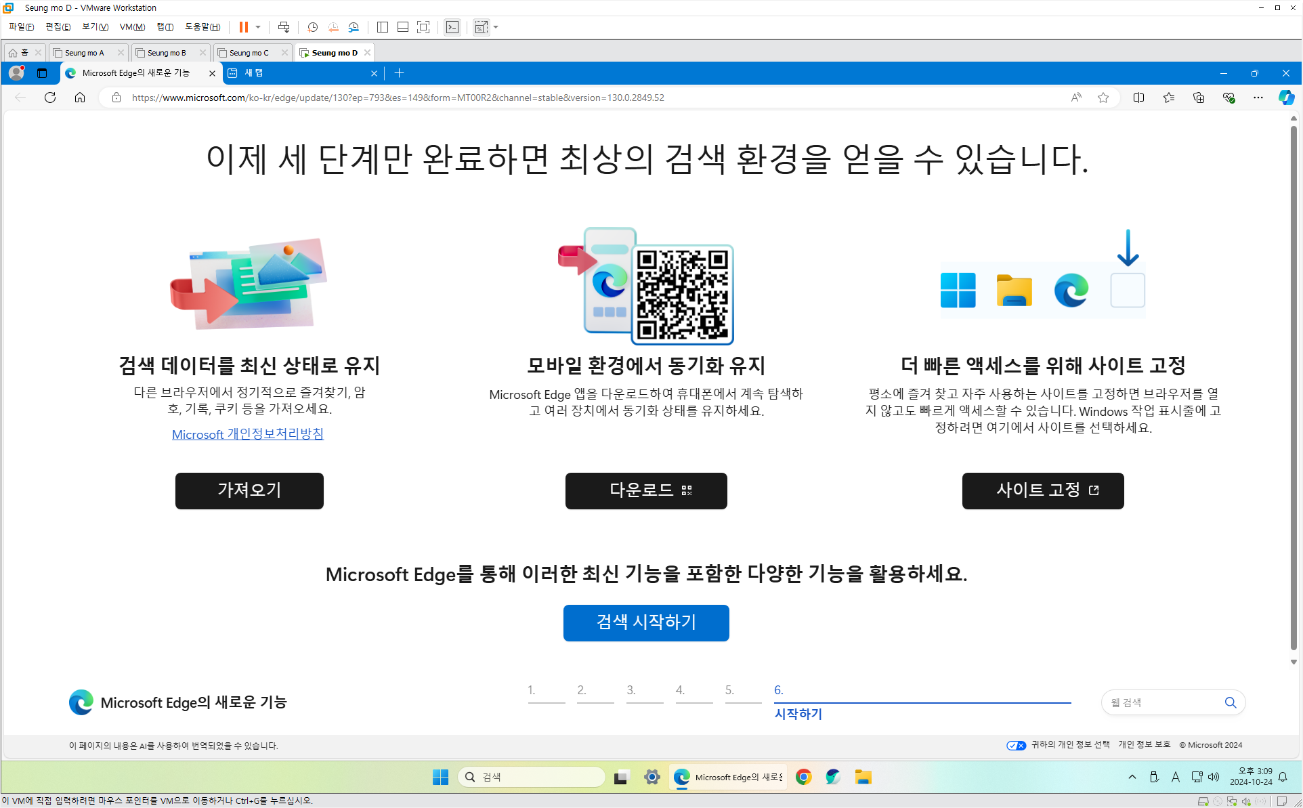The image size is (1303, 808).
Task: Show hidden system tray icons chevron
Action: 1132,777
